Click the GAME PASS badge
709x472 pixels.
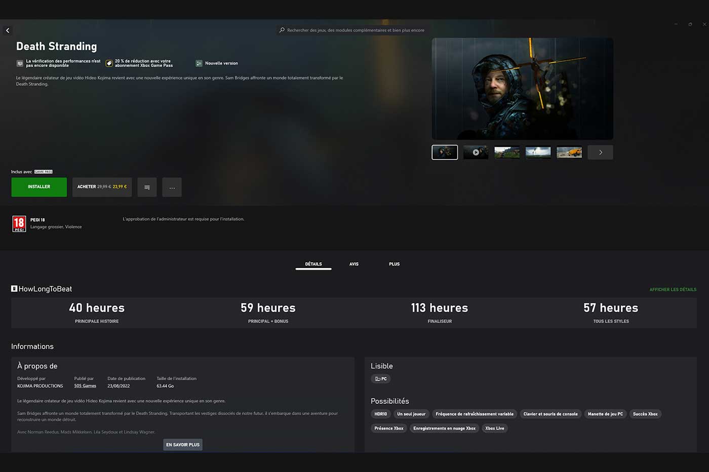coord(44,172)
